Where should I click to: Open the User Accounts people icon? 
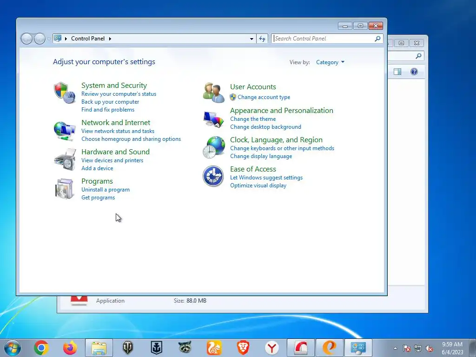[x=213, y=93]
